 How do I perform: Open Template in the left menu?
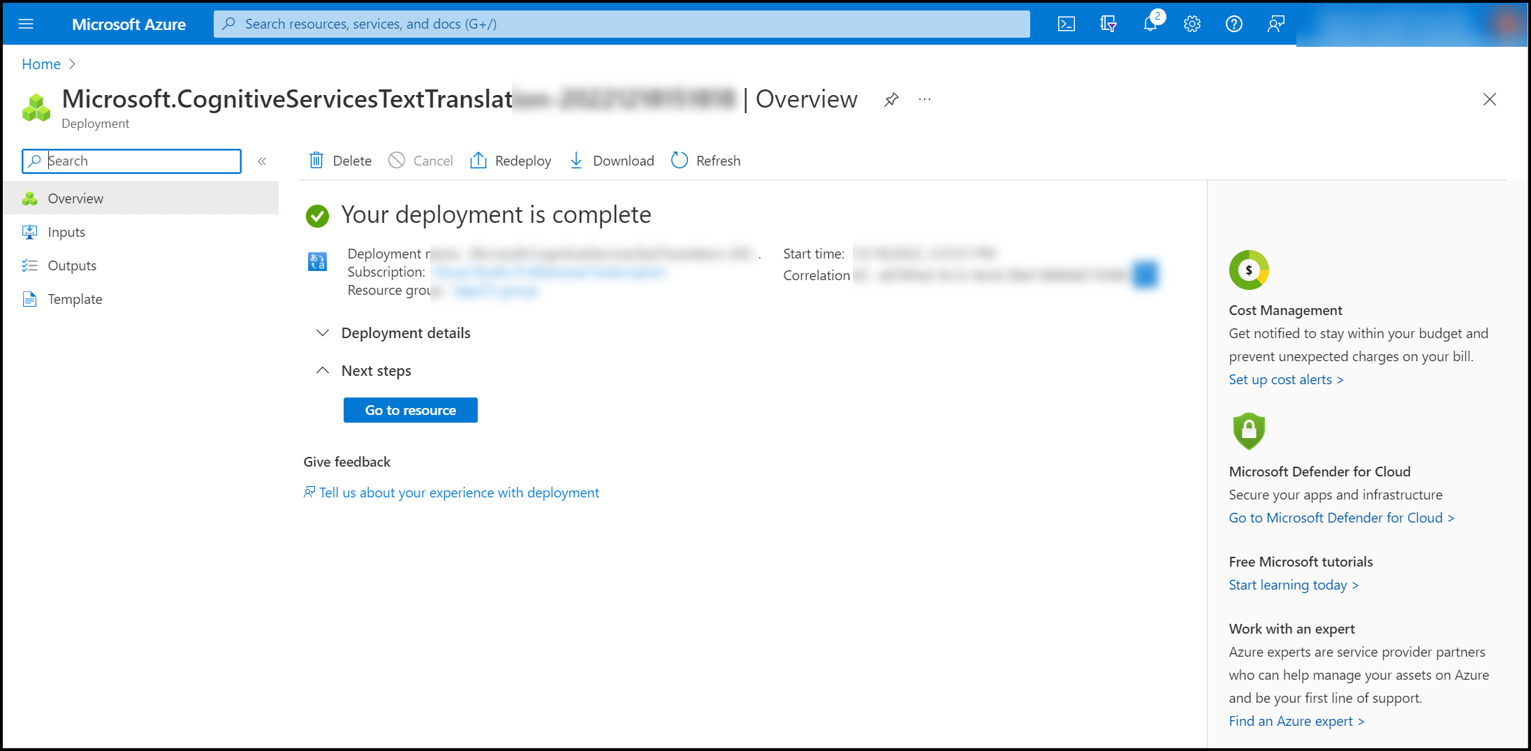(x=140, y=299)
